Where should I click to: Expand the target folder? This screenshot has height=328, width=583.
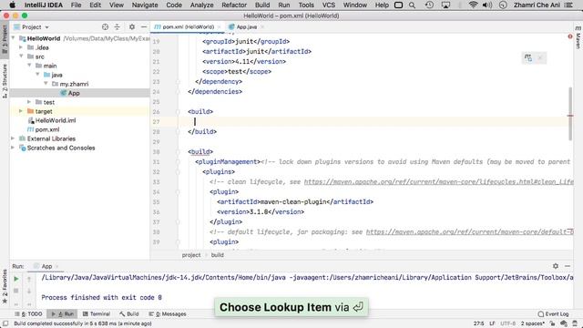pos(21,111)
